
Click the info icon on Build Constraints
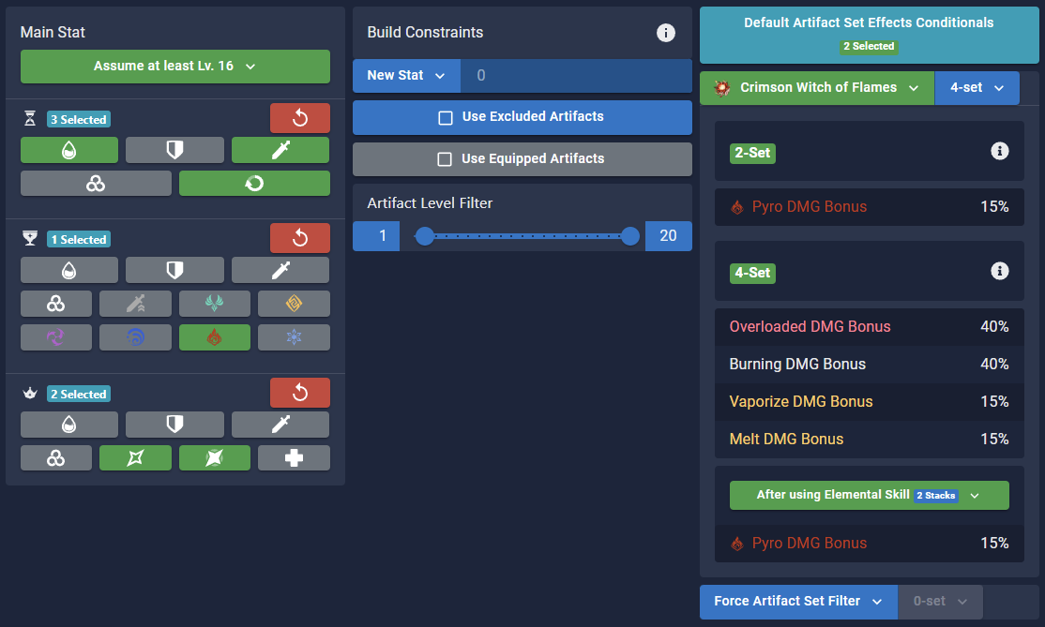[x=666, y=33]
